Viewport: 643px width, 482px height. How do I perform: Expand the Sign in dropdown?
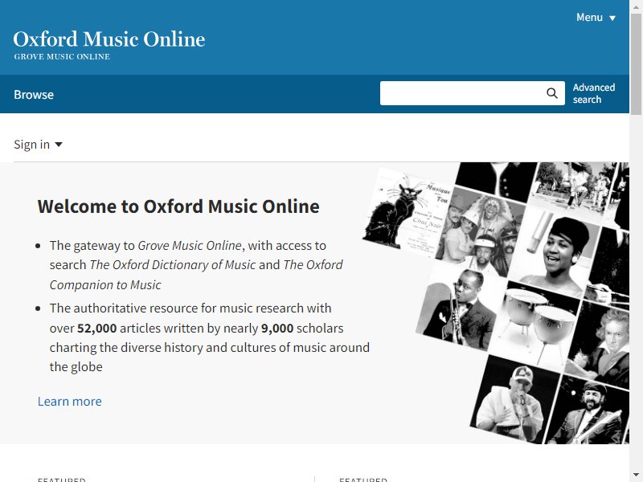point(38,145)
